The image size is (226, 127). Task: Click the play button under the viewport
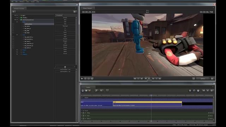click(x=149, y=78)
